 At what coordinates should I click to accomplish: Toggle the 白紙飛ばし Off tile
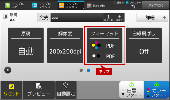[144, 45]
